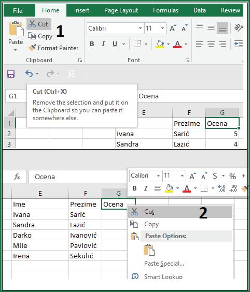Click the Paste clipboard icon under Paste Options
This screenshot has height=292, width=250.
pos(149,250)
